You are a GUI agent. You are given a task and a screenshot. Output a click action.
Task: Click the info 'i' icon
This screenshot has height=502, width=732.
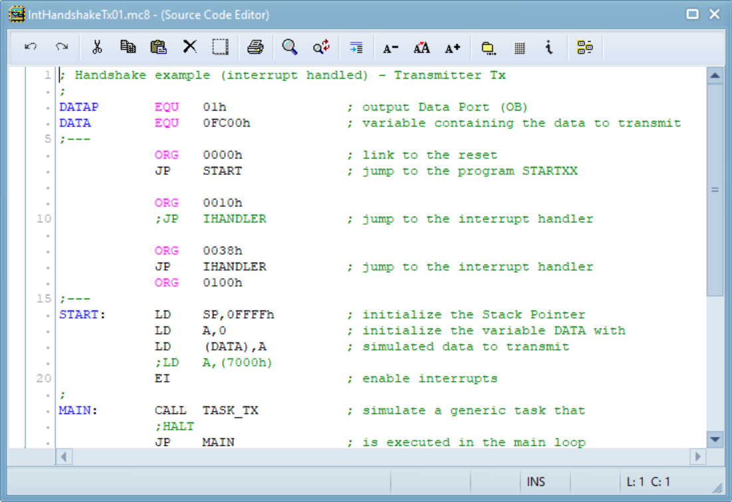pyautogui.click(x=549, y=47)
